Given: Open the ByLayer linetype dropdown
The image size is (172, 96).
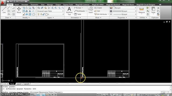Looking at the screenshot, I should pos(124,14).
